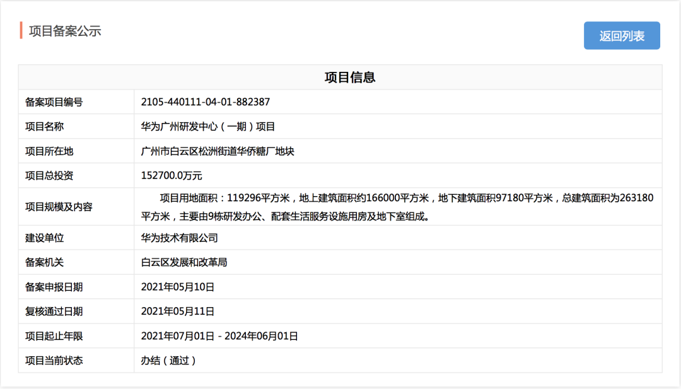Click the 返回列表 button

click(x=622, y=36)
